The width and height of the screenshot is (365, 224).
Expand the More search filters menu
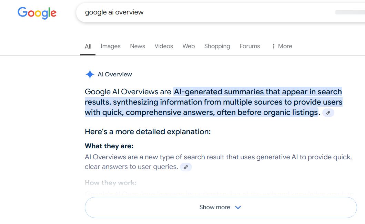282,46
